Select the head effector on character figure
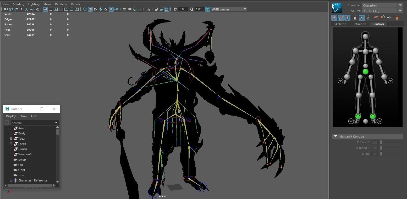The height and width of the screenshot is (199, 407). pyautogui.click(x=365, y=36)
